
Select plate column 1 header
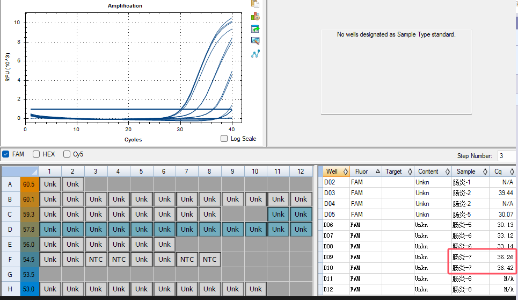click(x=49, y=172)
